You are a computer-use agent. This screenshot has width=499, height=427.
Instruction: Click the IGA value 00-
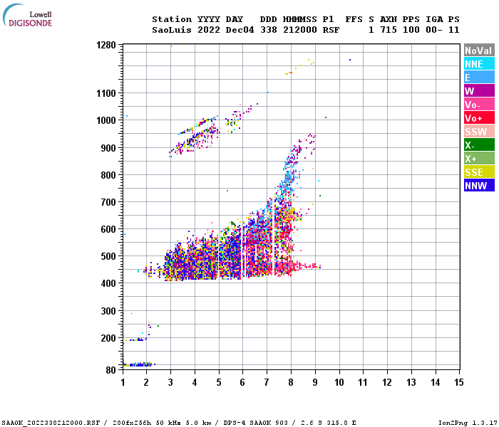click(433, 30)
